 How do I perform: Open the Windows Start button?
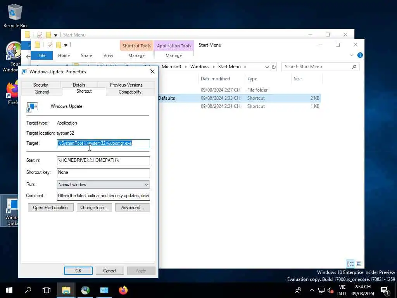9,290
